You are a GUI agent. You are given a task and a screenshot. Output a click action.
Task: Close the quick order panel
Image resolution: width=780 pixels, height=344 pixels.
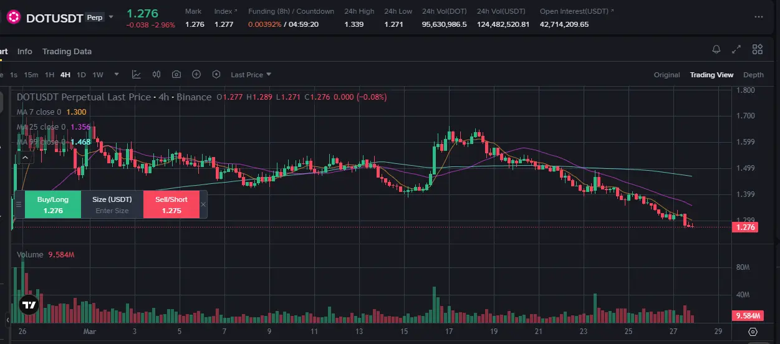pos(203,204)
